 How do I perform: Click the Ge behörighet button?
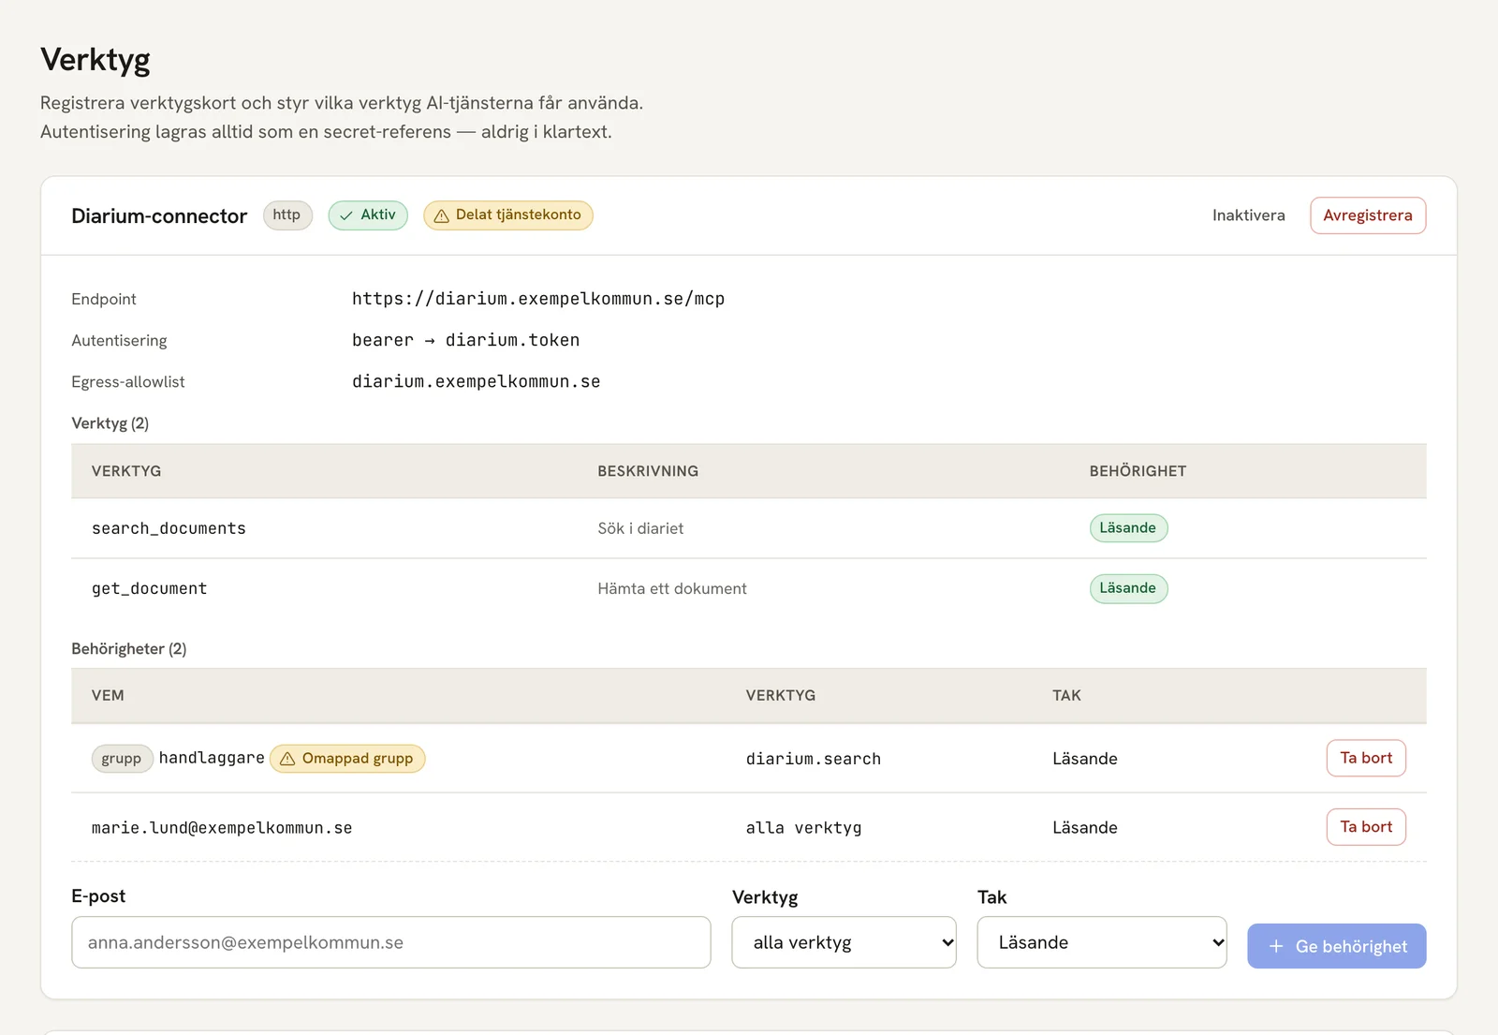point(1336,946)
